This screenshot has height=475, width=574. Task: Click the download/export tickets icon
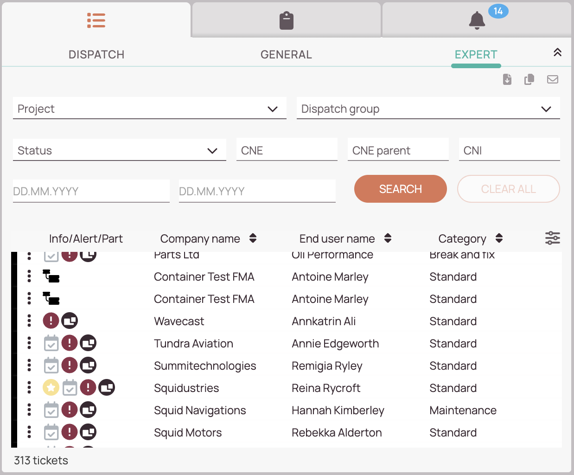coord(507,79)
